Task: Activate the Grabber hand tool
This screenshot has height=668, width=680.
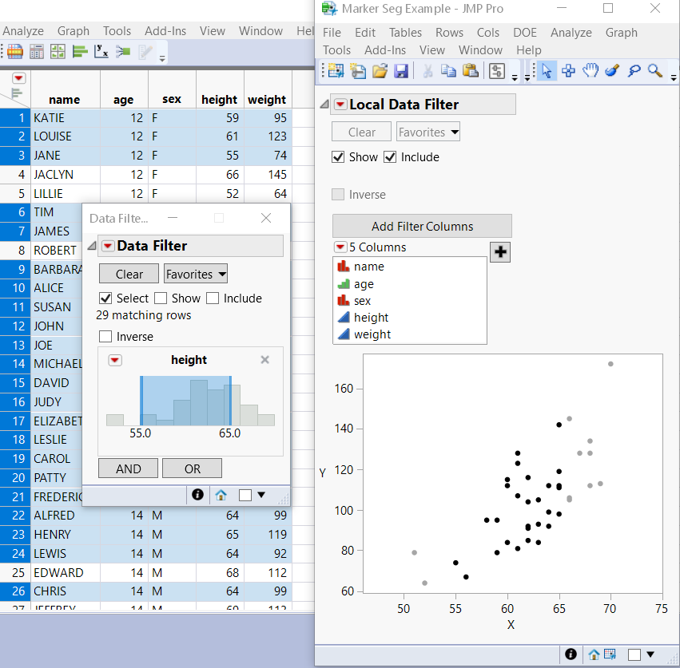Action: click(x=590, y=70)
